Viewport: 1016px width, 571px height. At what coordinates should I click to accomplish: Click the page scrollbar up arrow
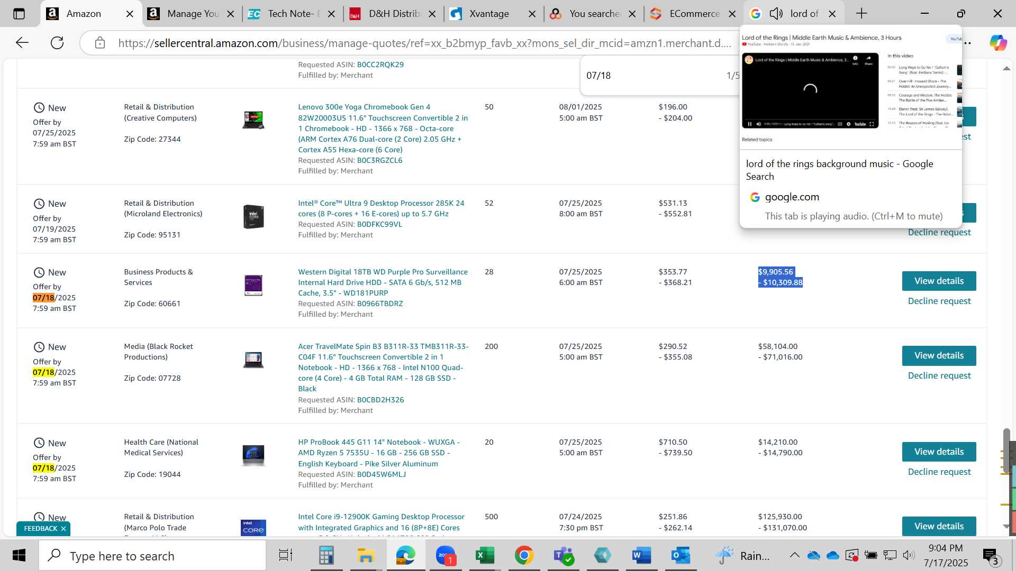point(1006,69)
